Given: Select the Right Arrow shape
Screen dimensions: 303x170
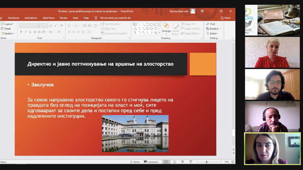Looking at the screenshot, I should click(x=147, y=29).
